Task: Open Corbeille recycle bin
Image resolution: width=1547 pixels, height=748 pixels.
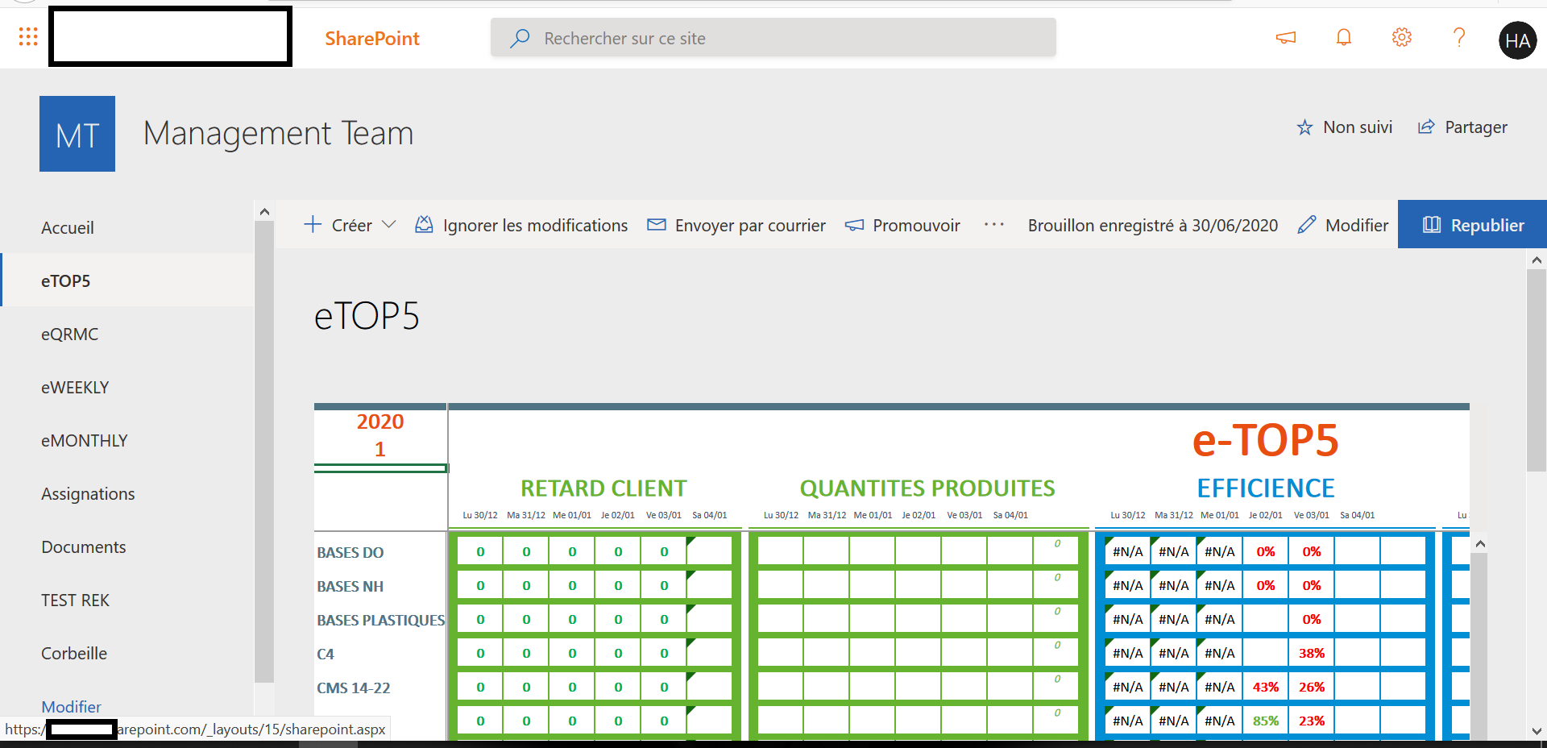Action: 74,654
